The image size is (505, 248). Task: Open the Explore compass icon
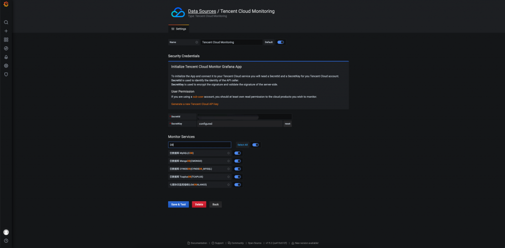pos(6,48)
